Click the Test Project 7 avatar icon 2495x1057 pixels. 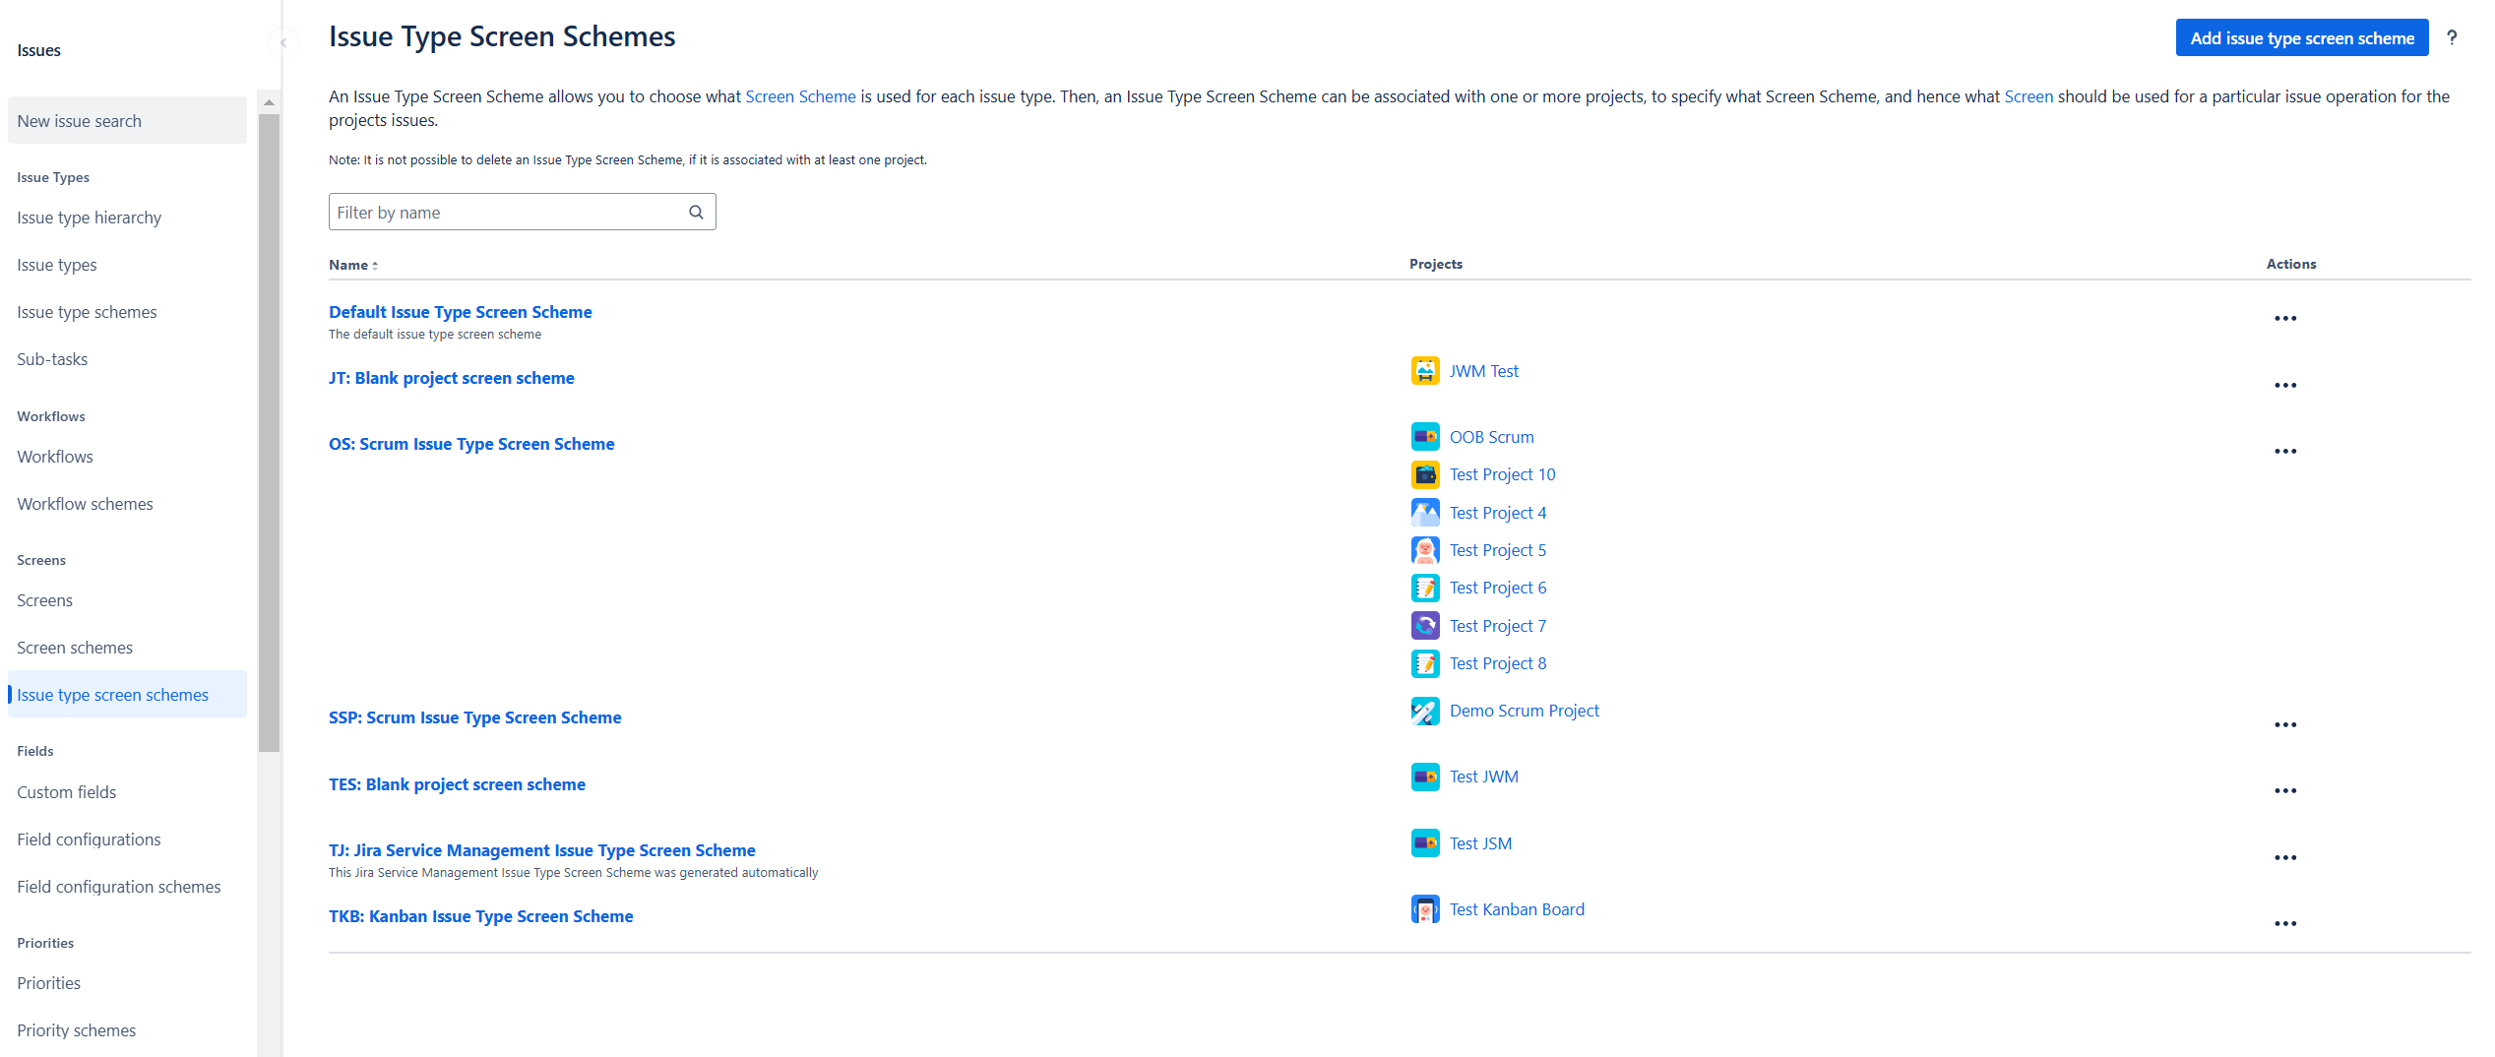(1425, 625)
